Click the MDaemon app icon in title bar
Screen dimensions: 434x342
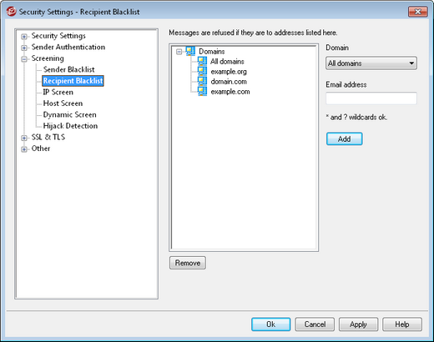point(11,12)
